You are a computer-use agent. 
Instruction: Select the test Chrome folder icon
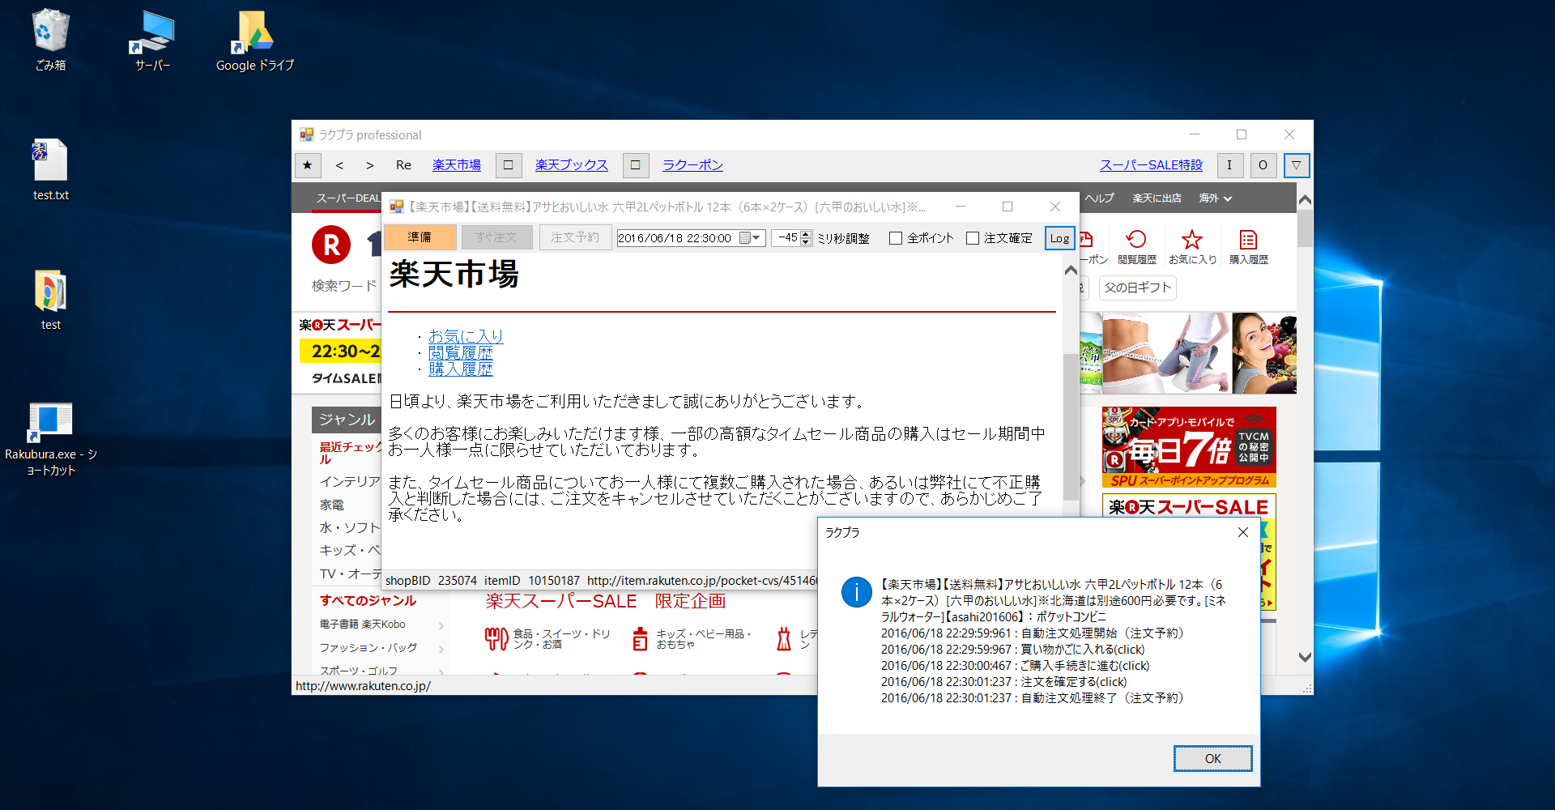tap(50, 299)
